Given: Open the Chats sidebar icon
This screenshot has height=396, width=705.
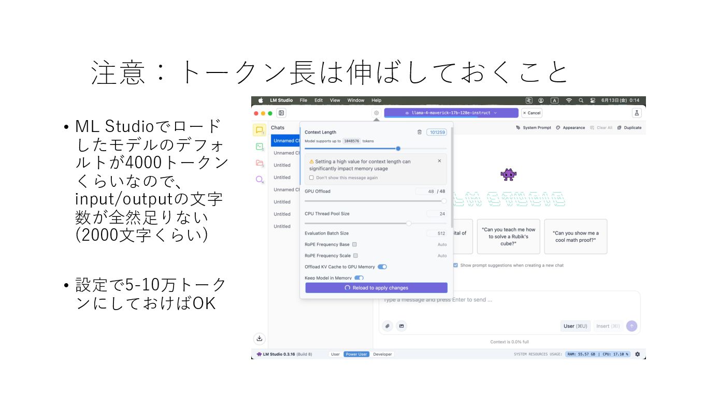Looking at the screenshot, I should pos(260,130).
